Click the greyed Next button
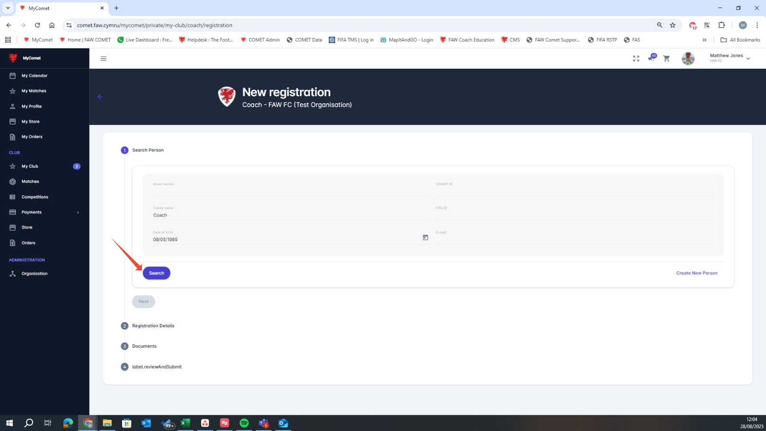 (x=143, y=302)
